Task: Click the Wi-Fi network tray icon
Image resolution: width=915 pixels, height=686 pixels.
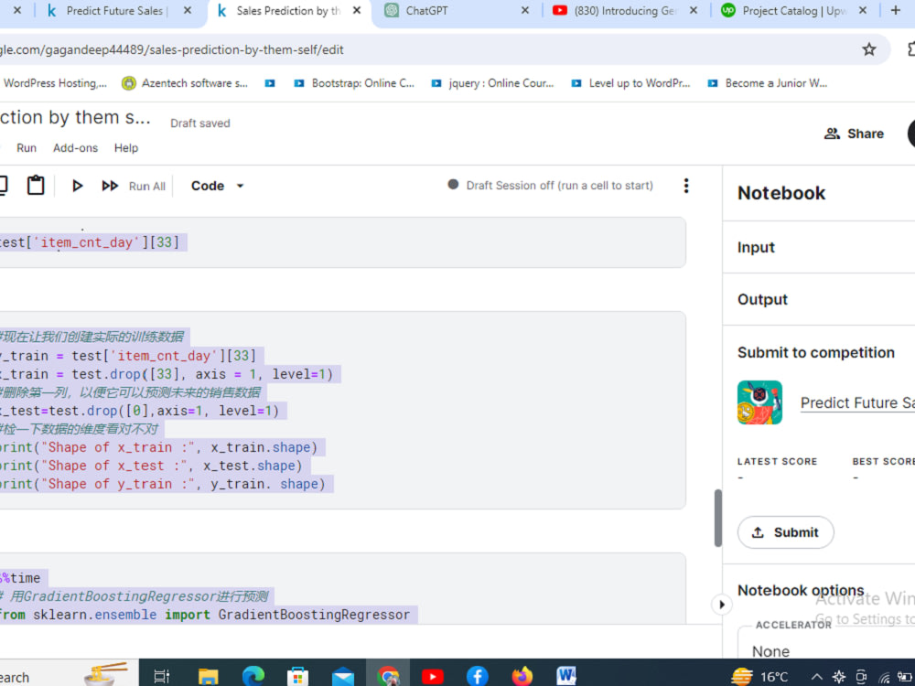Action: tap(885, 677)
